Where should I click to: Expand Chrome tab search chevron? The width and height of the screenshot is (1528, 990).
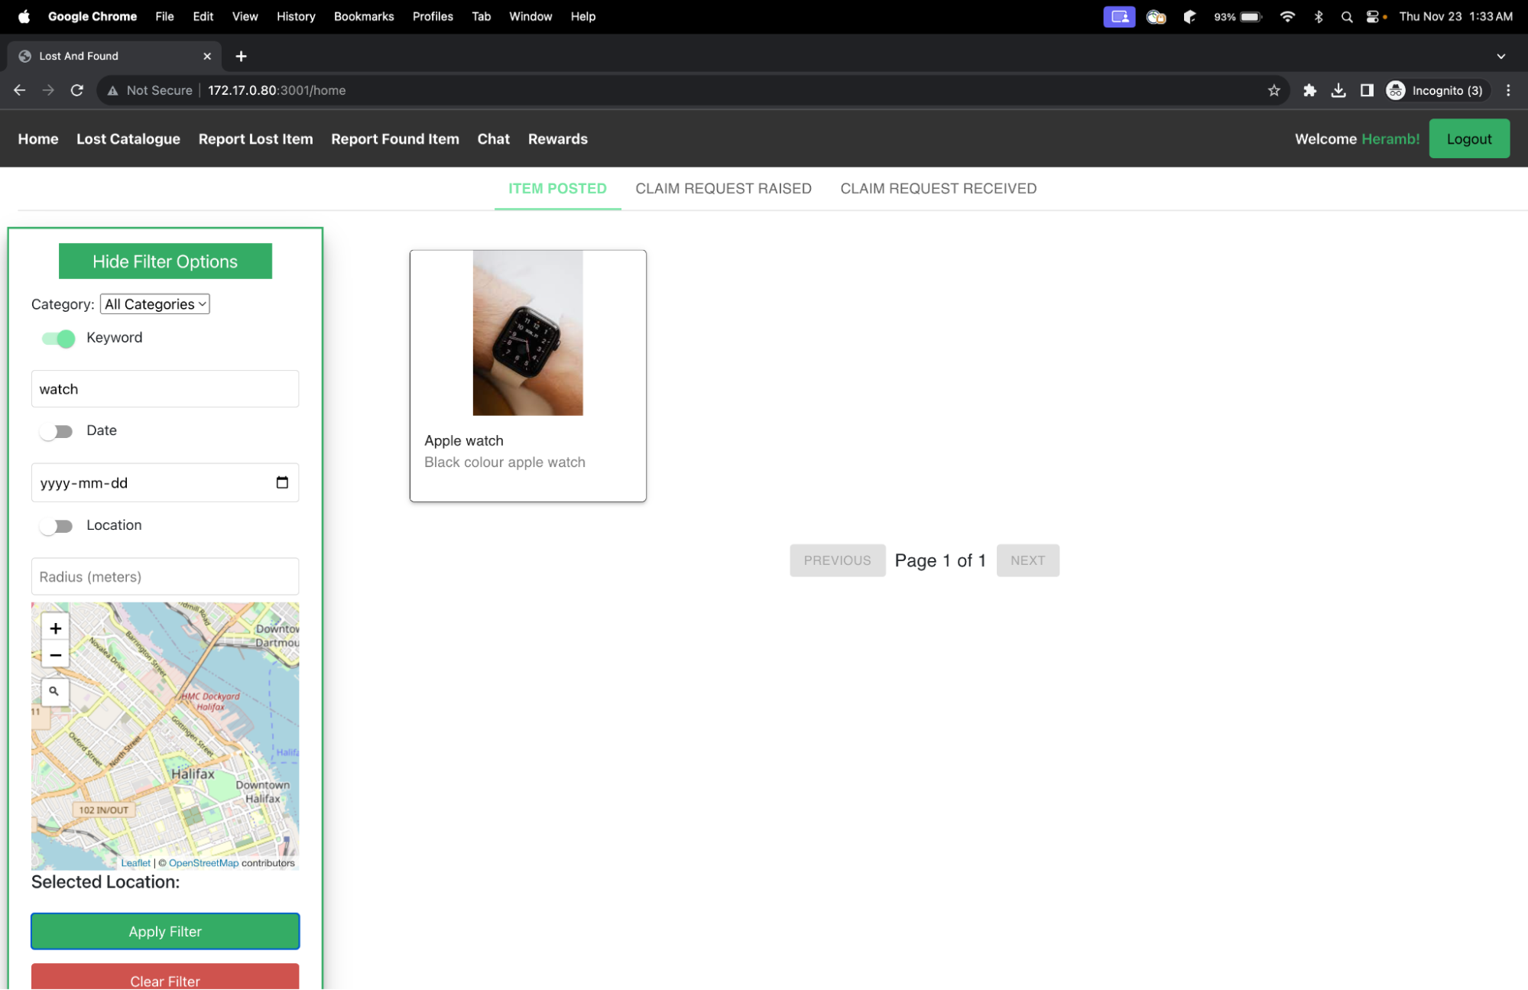[x=1500, y=56]
